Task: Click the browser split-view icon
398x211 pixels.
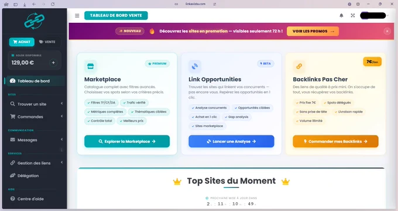Action: pos(358,4)
